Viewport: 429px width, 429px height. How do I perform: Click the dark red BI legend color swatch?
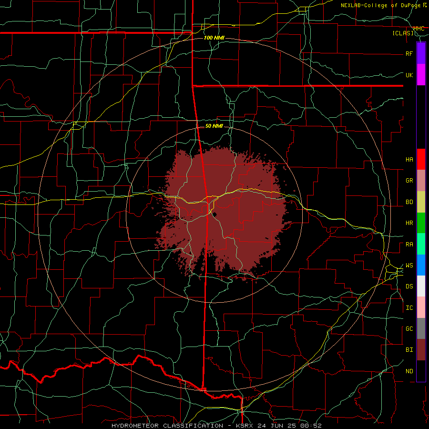click(x=421, y=350)
